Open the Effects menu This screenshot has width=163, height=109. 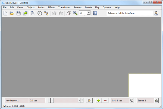(51, 8)
